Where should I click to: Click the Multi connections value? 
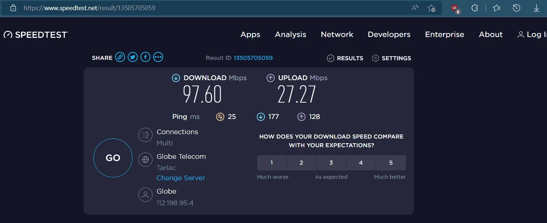[x=165, y=143]
